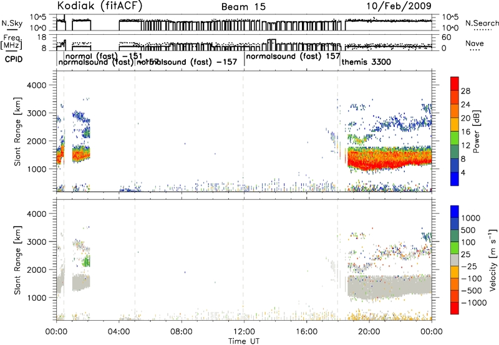499x345 pixels.
Task: Click the date '10/Feb/2009'
Action: point(399,6)
